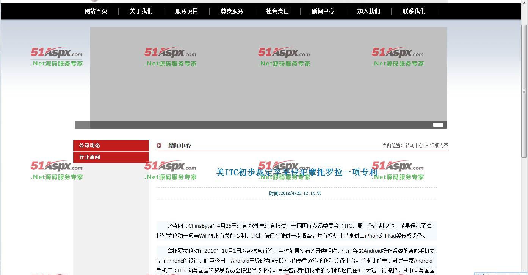Click the timestamp 时间:2012/4/25 12:14:50
This screenshot has width=528, height=275.
(x=296, y=193)
